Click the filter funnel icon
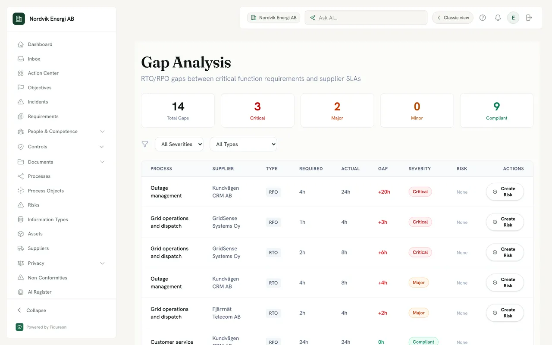552x345 pixels. tap(145, 144)
